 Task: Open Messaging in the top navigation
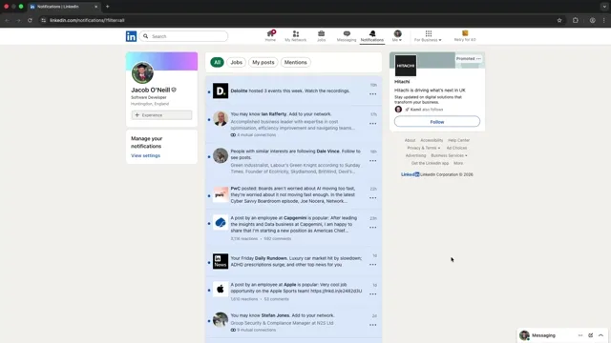(x=347, y=36)
